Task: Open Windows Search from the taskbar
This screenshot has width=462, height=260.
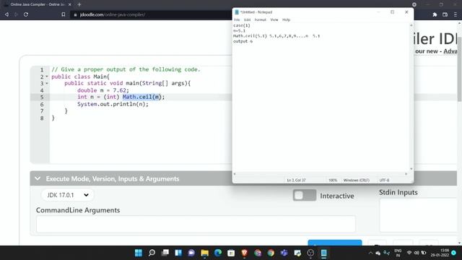Action: pyautogui.click(x=152, y=253)
